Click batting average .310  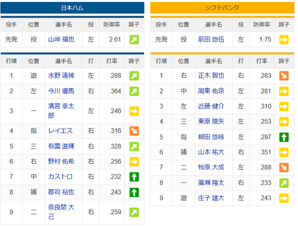tap(265, 106)
